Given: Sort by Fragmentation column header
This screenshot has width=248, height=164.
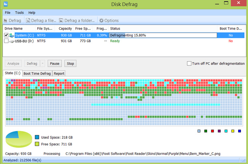Looking at the screenshot, I should click(100, 28).
